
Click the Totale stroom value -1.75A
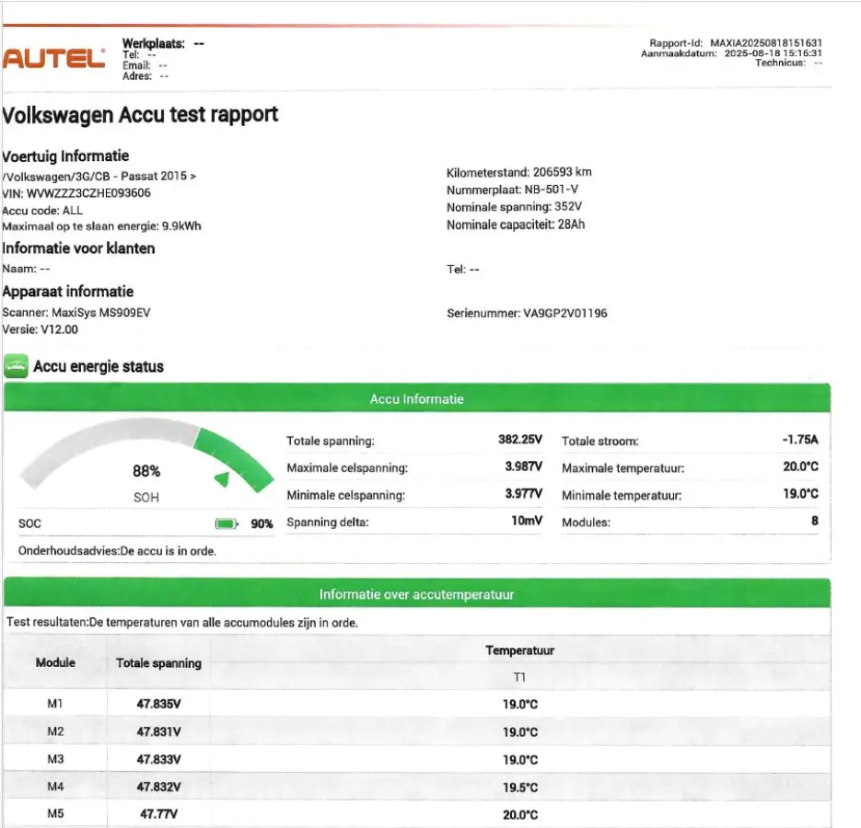point(800,440)
